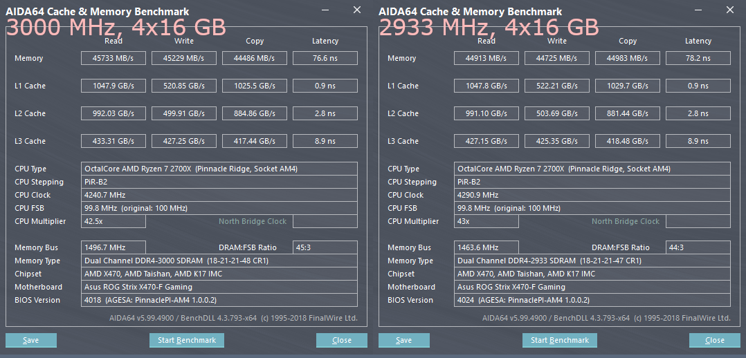Click Memory Bus value 1463.6 MHz

[486, 247]
